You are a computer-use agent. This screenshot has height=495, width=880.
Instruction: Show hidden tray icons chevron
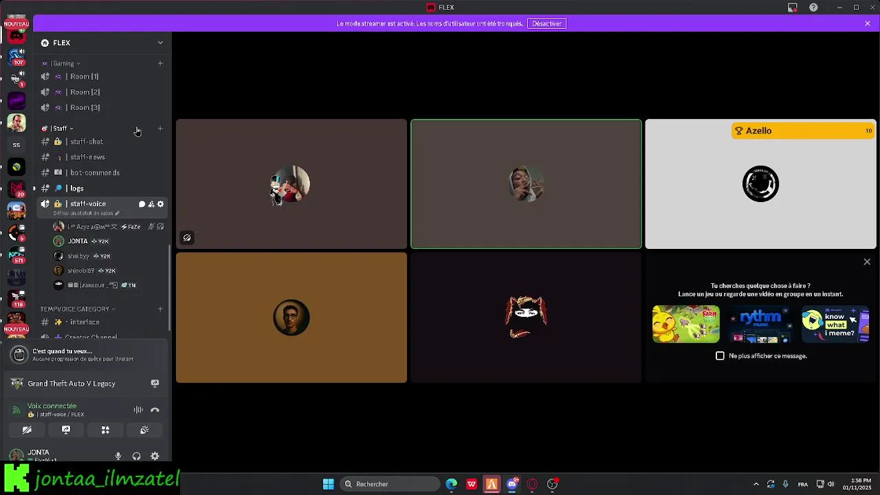pos(756,484)
